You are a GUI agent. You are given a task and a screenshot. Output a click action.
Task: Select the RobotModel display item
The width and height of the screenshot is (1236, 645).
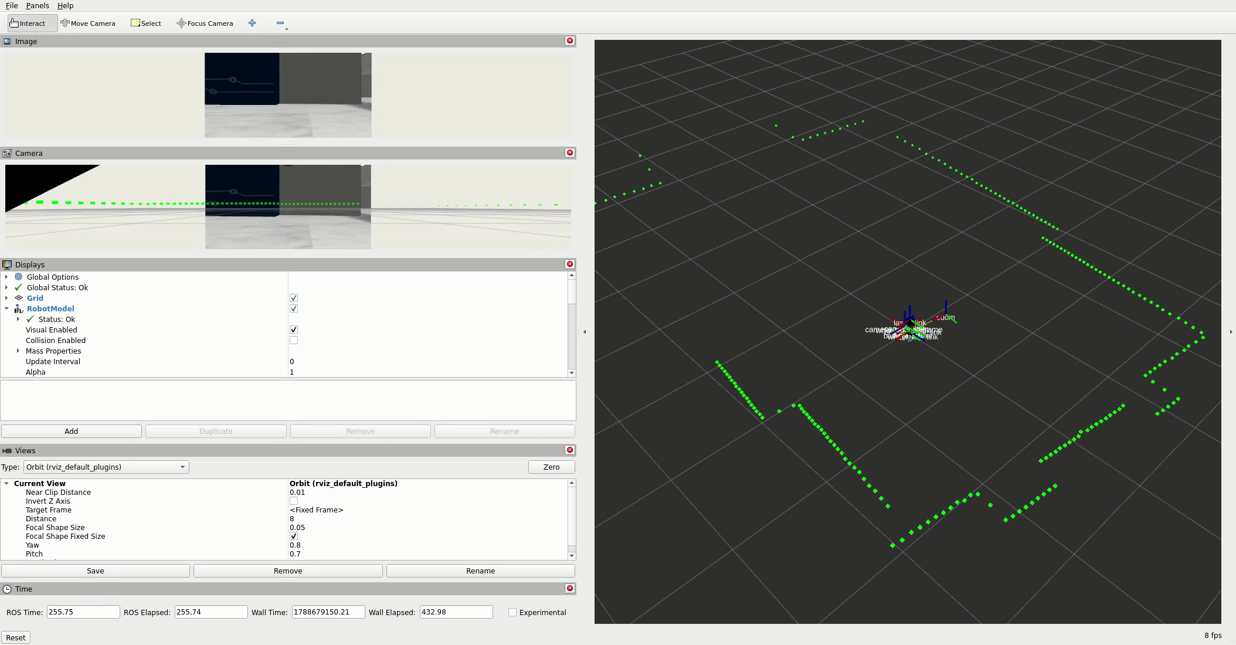click(50, 308)
